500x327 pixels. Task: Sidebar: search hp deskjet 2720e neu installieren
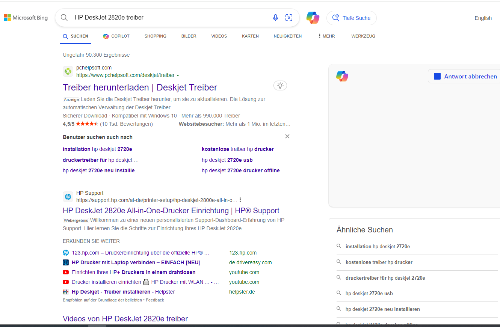(383, 309)
